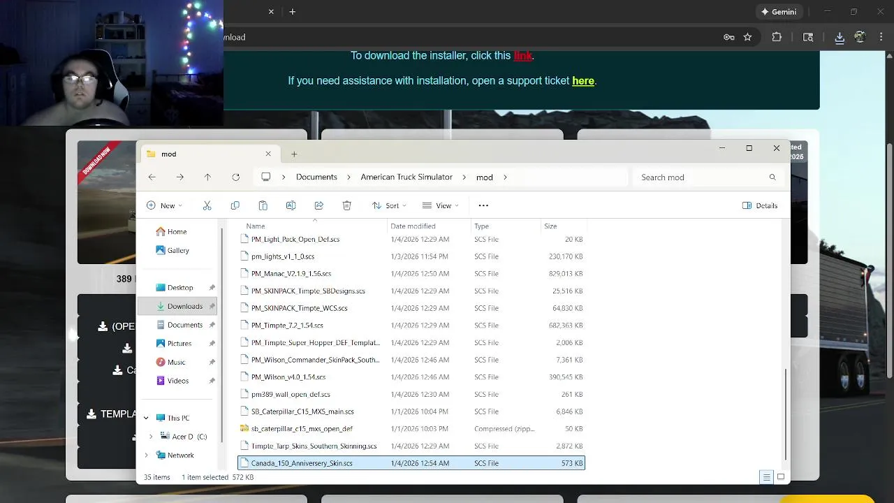Viewport: 894px width, 503px height.
Task: Click chevron before Documents in address bar
Action: (x=284, y=177)
